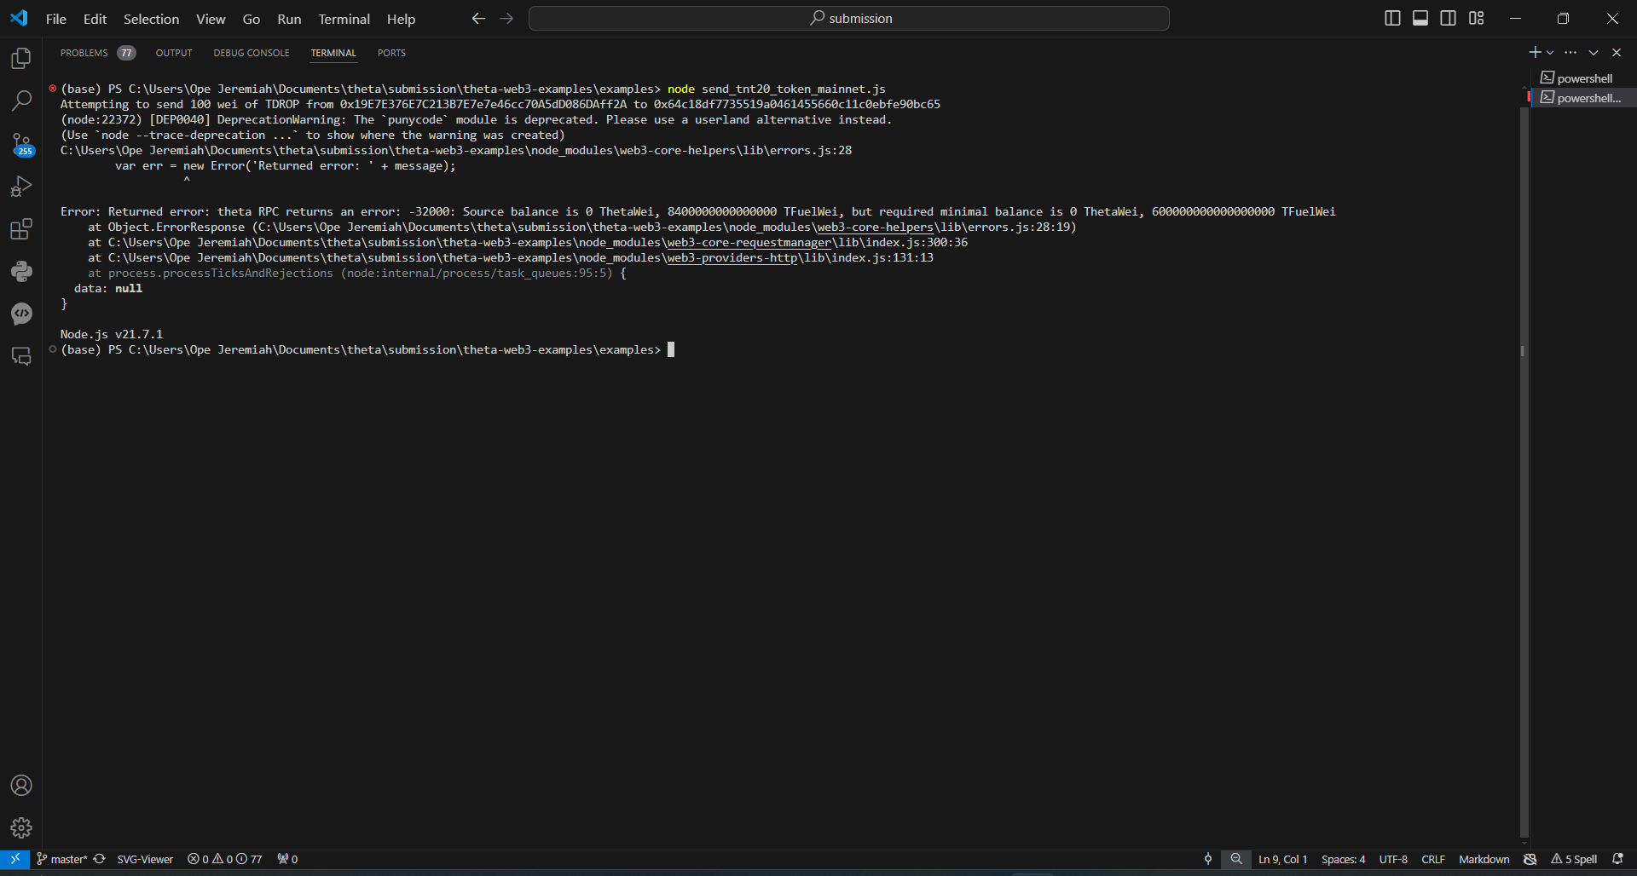Viewport: 1637px width, 876px height.
Task: Open the Search view in activity bar
Action: [21, 101]
